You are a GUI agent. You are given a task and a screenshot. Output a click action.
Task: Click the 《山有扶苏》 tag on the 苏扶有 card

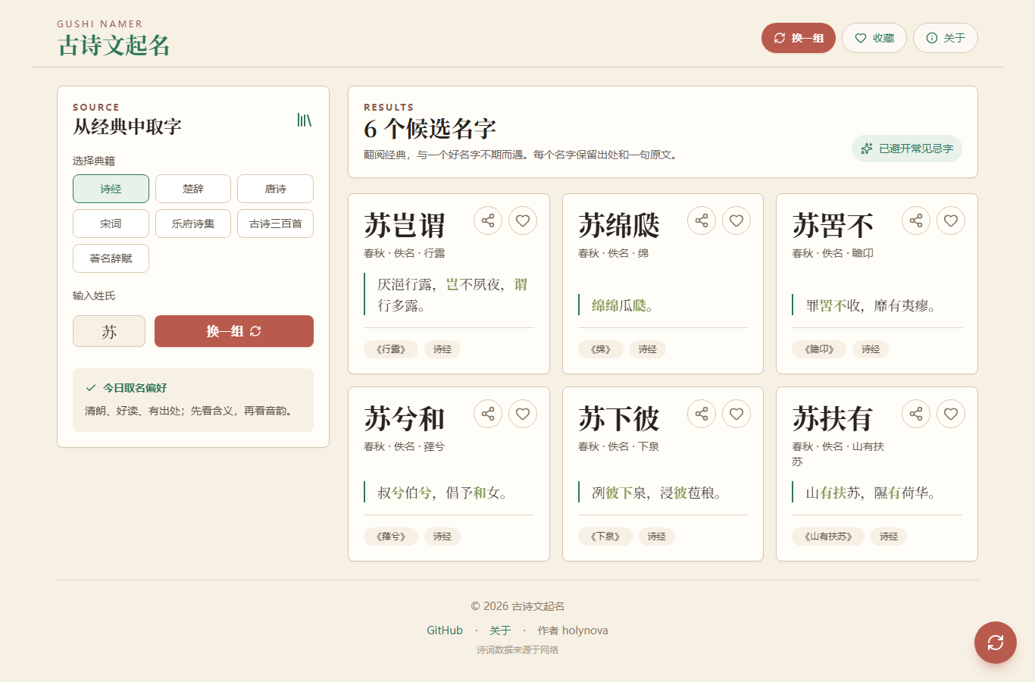pos(828,537)
